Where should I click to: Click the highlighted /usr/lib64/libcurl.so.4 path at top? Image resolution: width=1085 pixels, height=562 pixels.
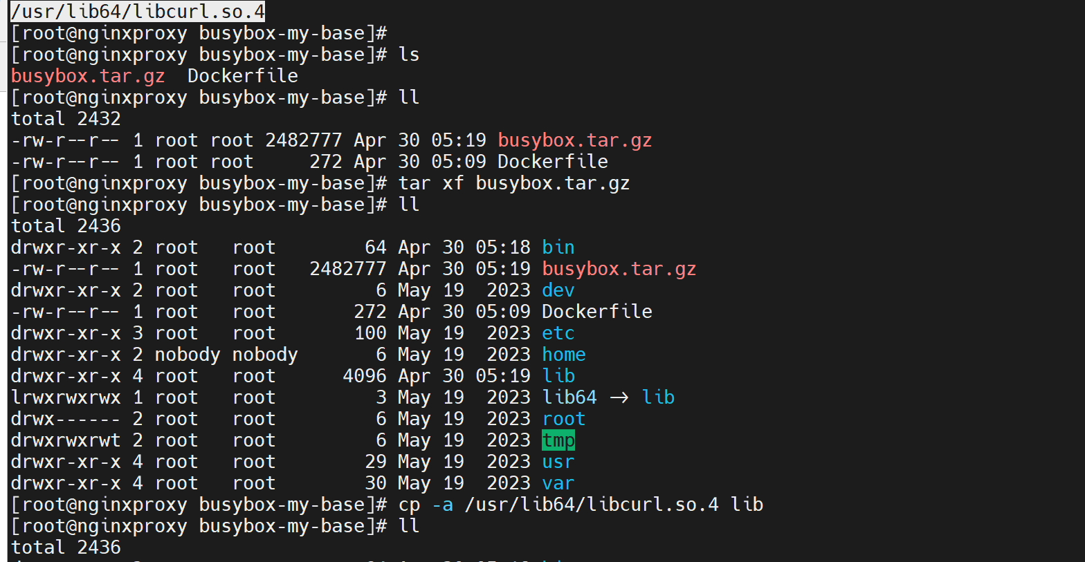click(137, 12)
